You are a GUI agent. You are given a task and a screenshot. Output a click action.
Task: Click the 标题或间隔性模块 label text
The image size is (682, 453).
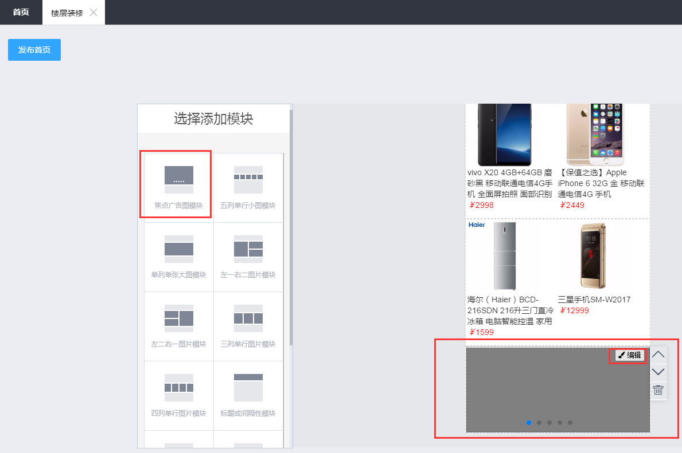(x=248, y=413)
